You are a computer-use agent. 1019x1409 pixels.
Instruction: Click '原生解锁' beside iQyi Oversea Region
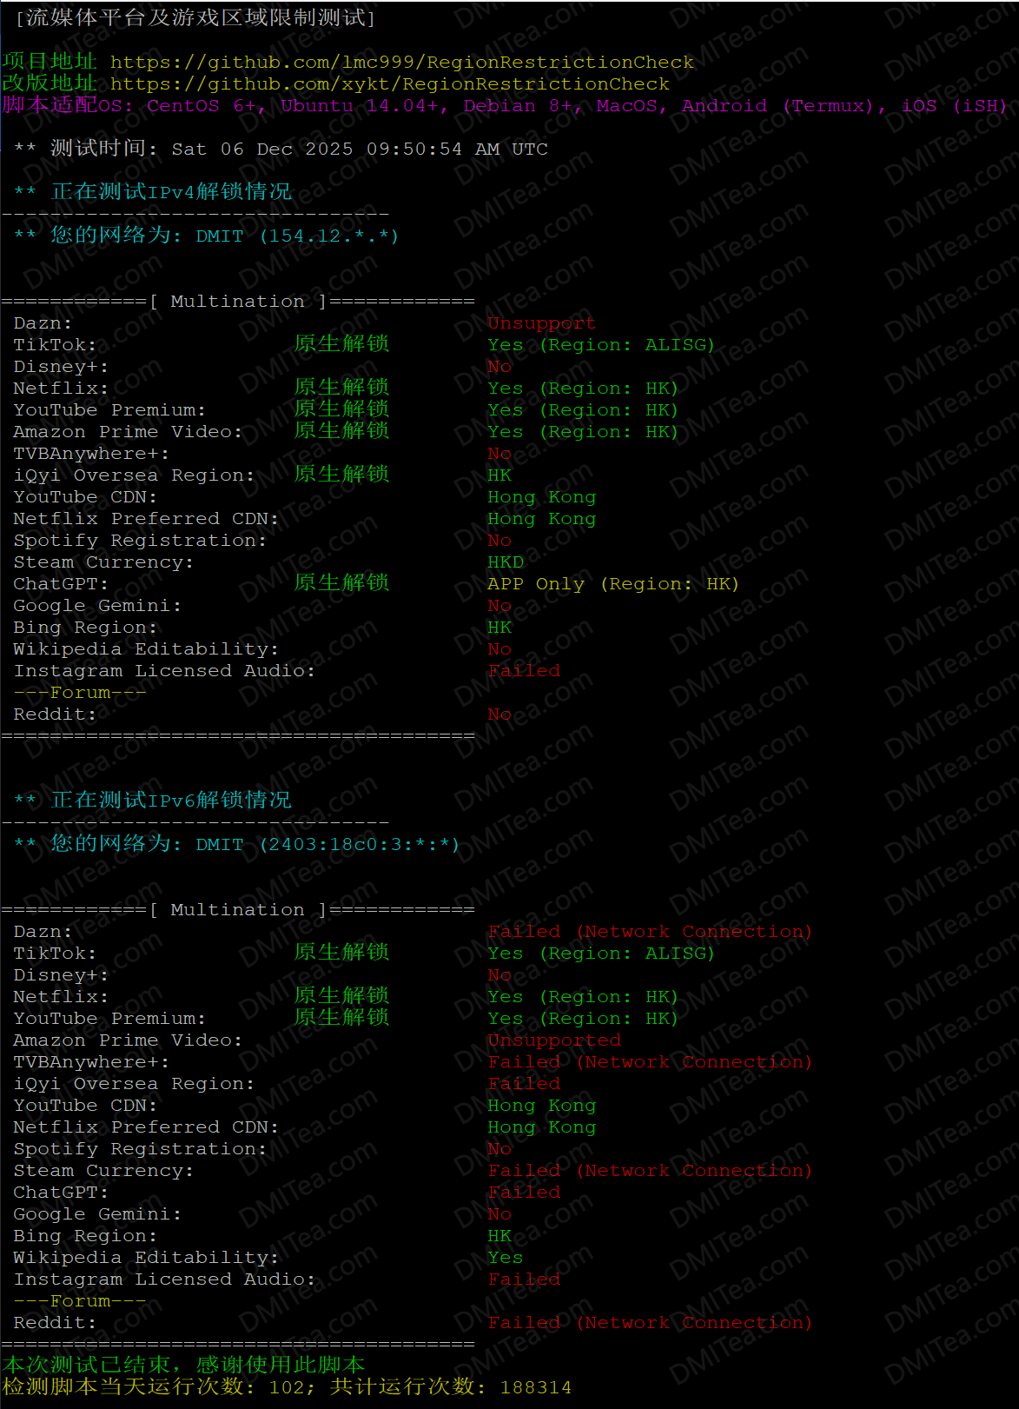click(341, 474)
